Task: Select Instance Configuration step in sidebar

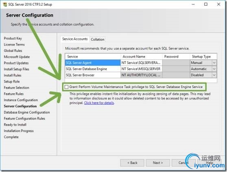Action: coord(21,100)
